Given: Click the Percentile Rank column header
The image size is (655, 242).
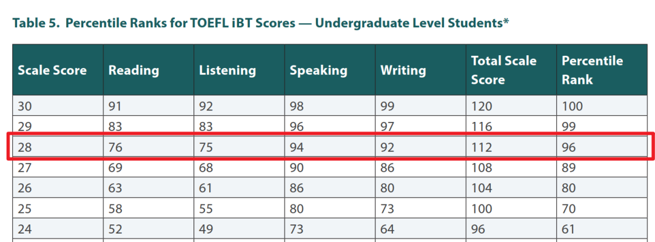Looking at the screenshot, I should [x=602, y=70].
